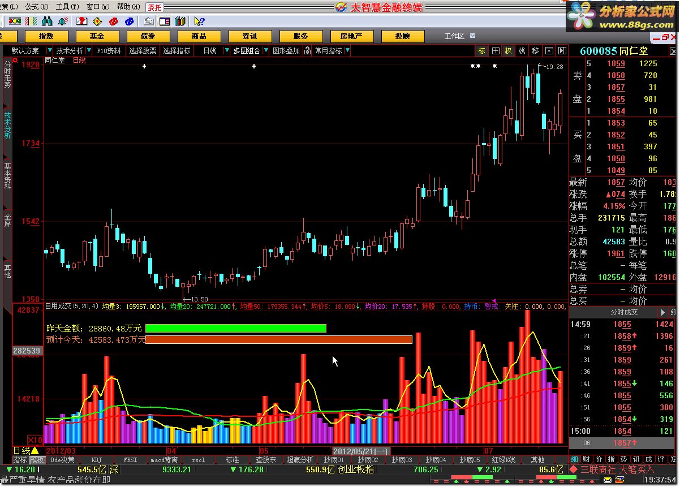Click the help cursor question icon

(x=199, y=21)
